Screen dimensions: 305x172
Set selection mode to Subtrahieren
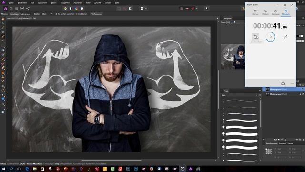(x=25, y=14)
